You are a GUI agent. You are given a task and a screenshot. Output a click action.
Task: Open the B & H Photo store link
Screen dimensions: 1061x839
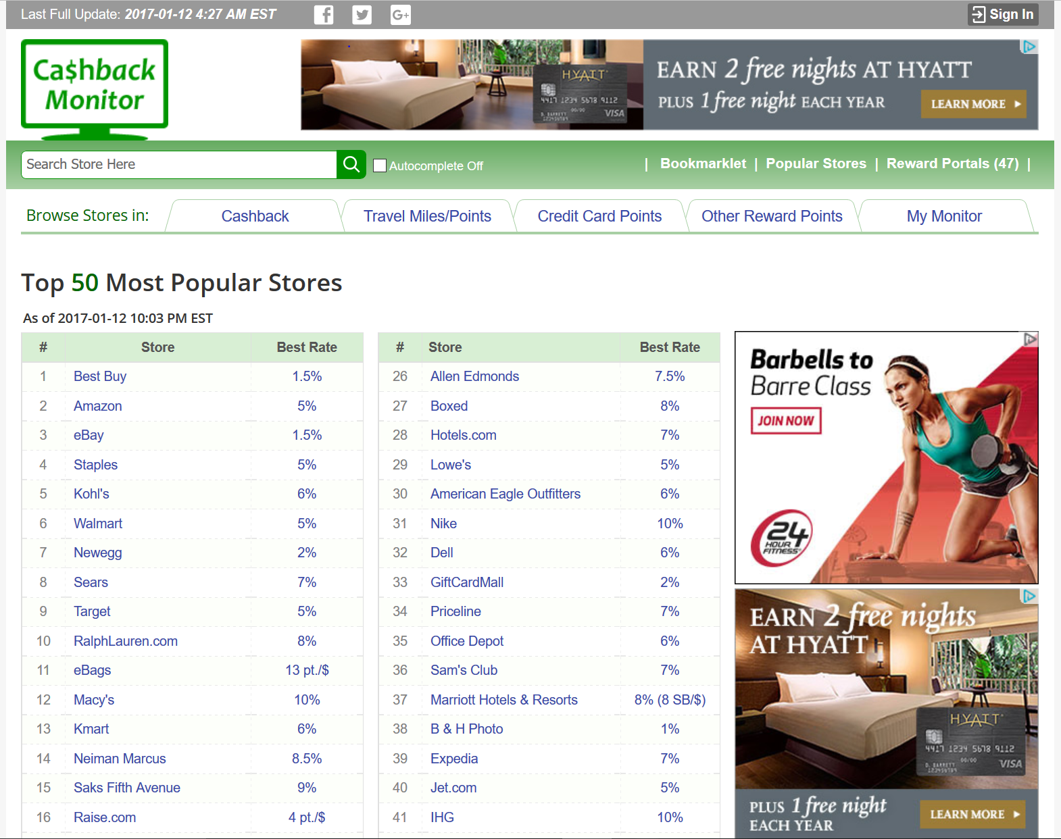tap(466, 729)
